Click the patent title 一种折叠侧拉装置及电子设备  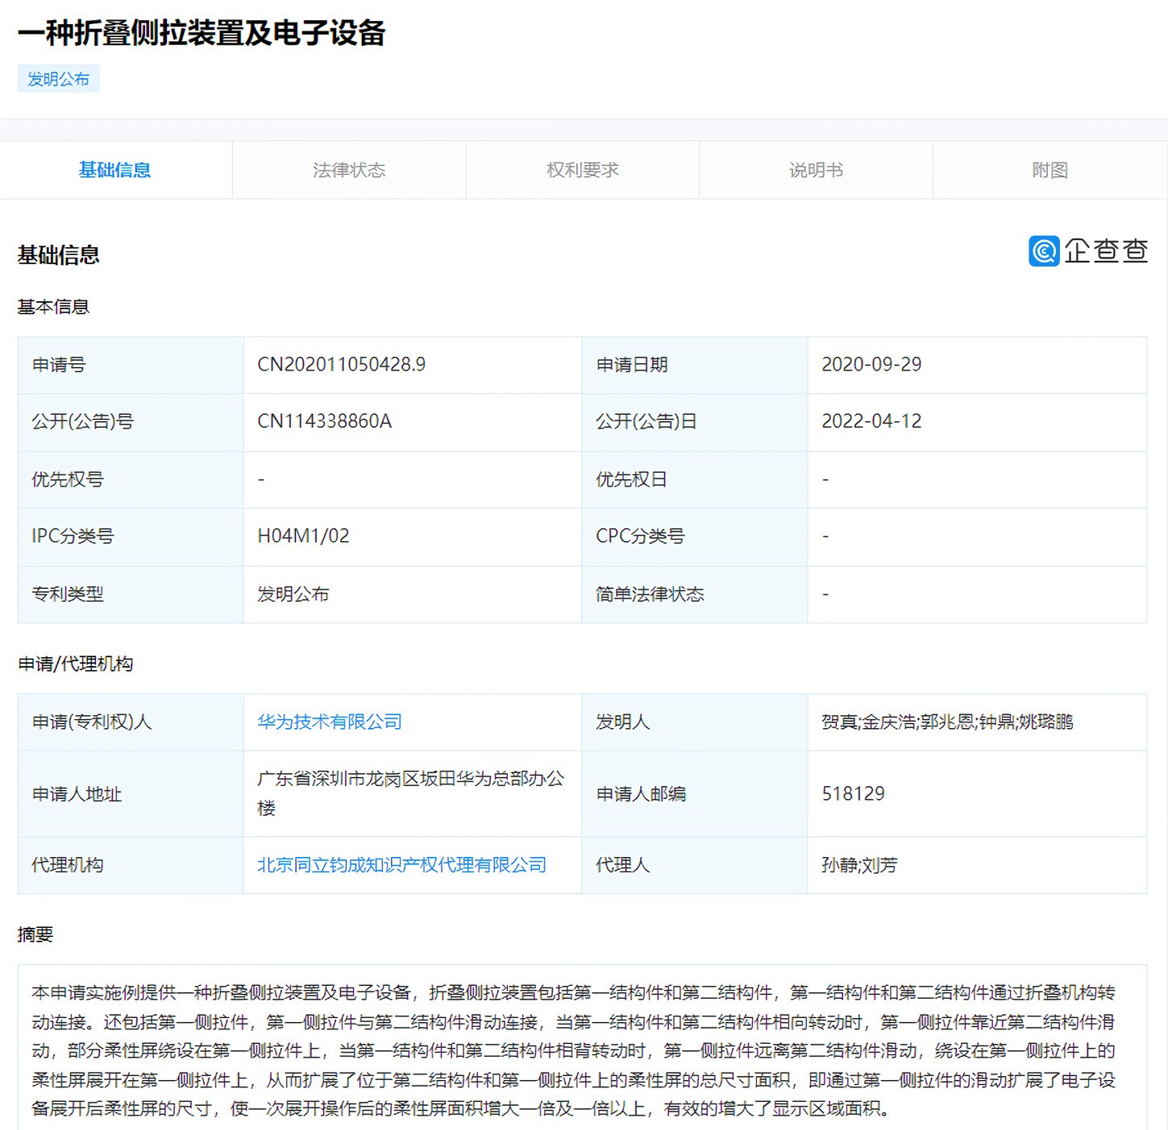tap(203, 34)
